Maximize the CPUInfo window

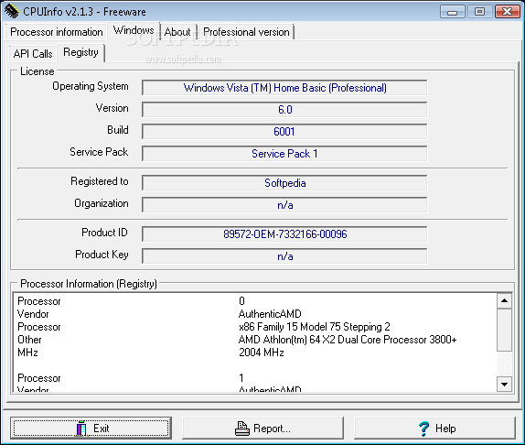pyautogui.click(x=479, y=12)
